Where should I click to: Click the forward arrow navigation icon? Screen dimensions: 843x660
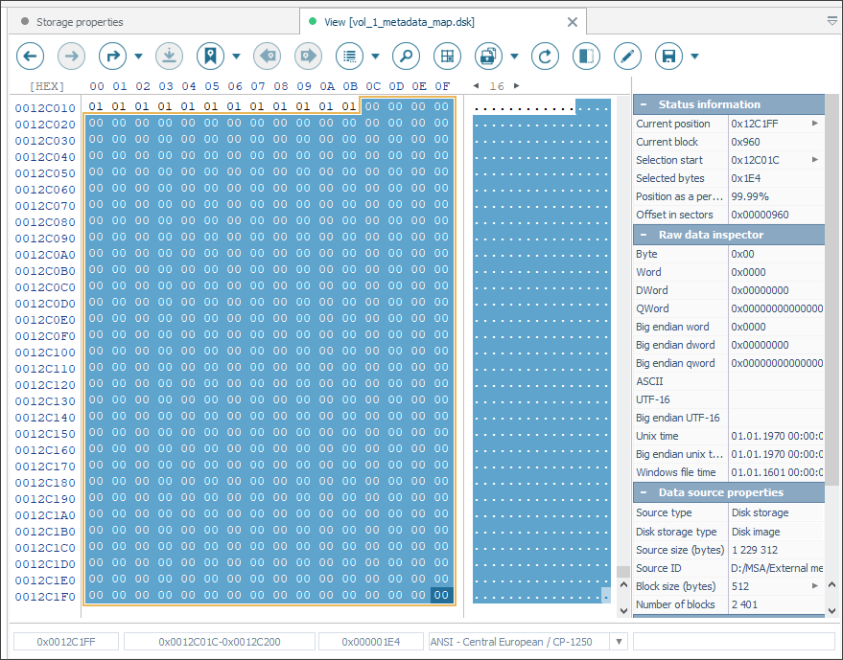coord(71,56)
